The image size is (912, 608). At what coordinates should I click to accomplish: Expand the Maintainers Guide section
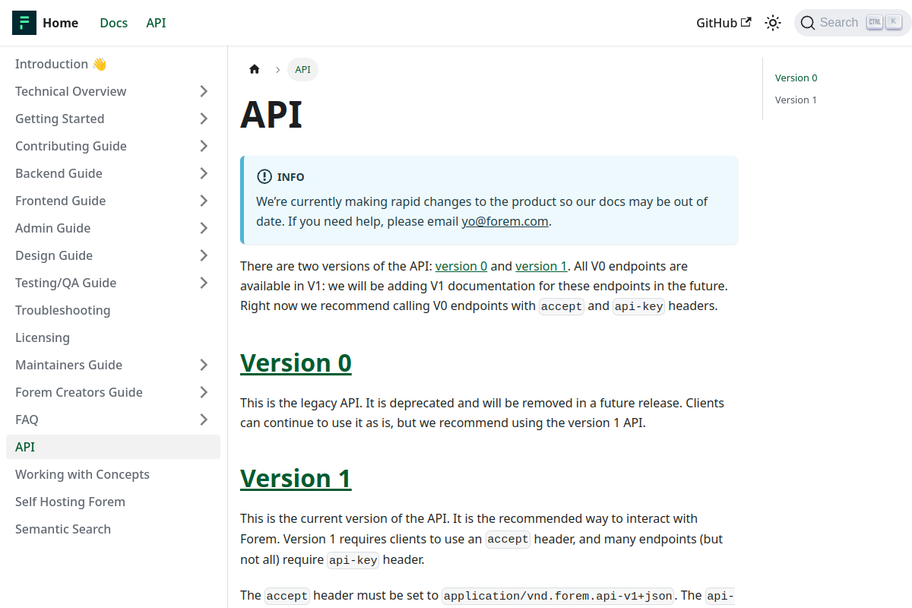(204, 365)
